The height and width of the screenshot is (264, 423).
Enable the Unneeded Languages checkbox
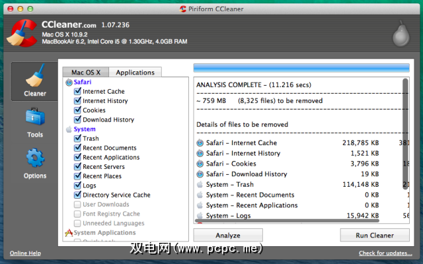[x=77, y=223]
